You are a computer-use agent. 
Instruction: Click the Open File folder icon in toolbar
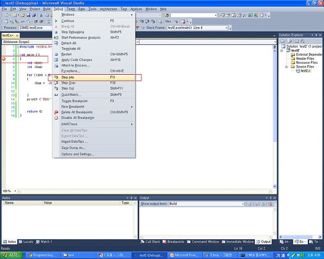pyautogui.click(x=23, y=15)
